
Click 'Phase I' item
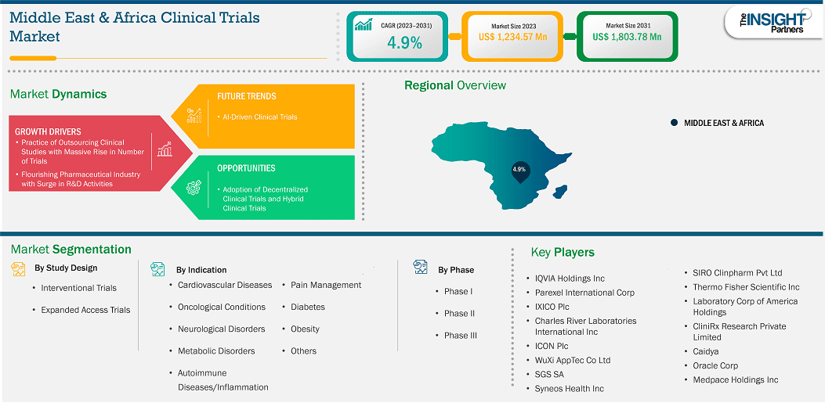click(x=459, y=291)
